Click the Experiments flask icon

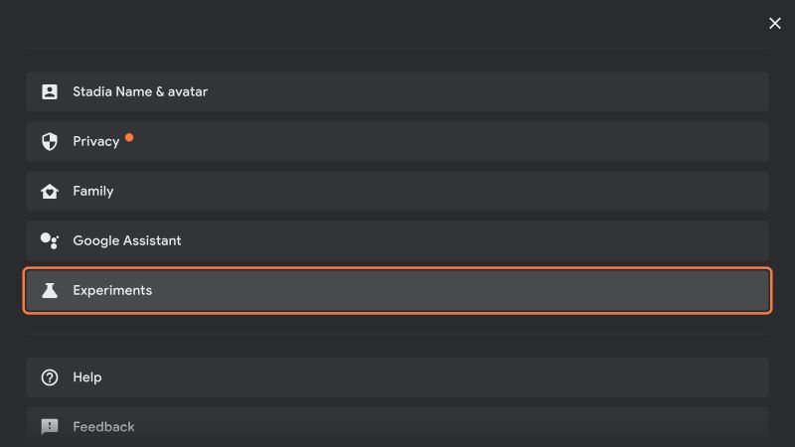pyautogui.click(x=49, y=290)
